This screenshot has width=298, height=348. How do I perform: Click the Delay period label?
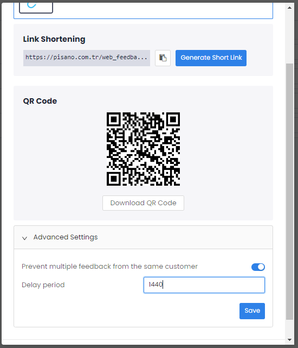pos(43,284)
